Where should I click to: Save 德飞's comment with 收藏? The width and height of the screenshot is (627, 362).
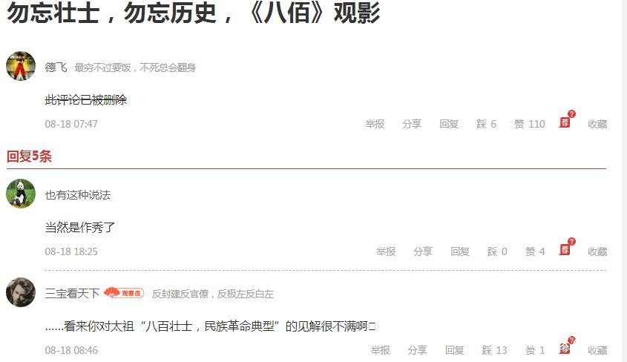(x=597, y=124)
